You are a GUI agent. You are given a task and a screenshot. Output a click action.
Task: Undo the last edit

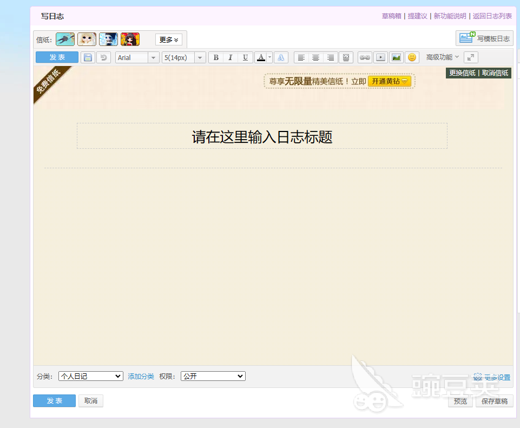point(103,57)
